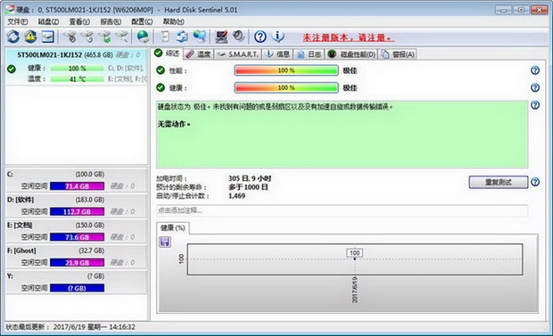
Task: Click the 极佳 rating next to 性能 bar
Action: click(x=350, y=70)
